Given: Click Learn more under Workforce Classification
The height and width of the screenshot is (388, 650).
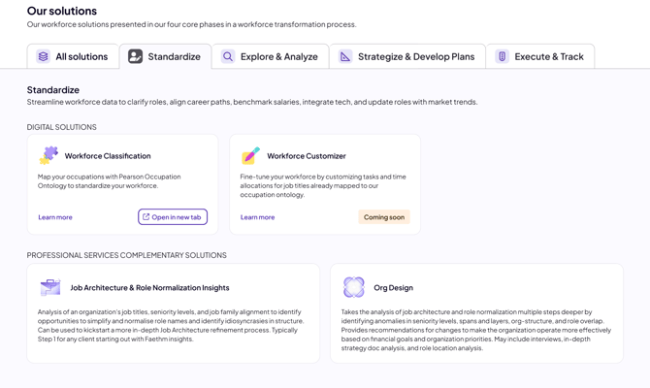Looking at the screenshot, I should 55,217.
